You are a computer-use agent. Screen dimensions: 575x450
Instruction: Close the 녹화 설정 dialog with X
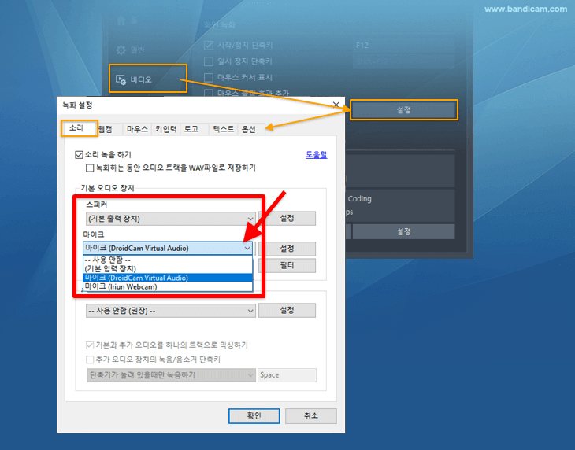(x=336, y=105)
